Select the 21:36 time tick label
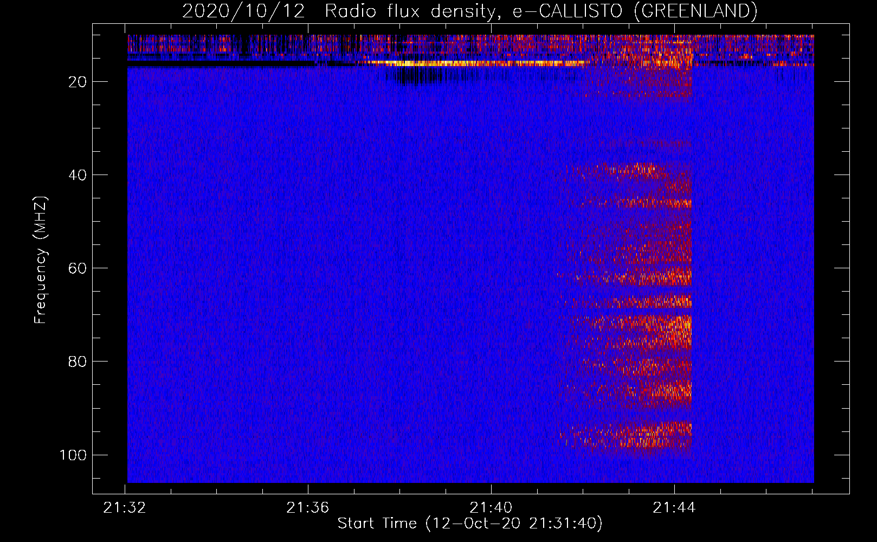The image size is (877, 542). click(x=308, y=508)
